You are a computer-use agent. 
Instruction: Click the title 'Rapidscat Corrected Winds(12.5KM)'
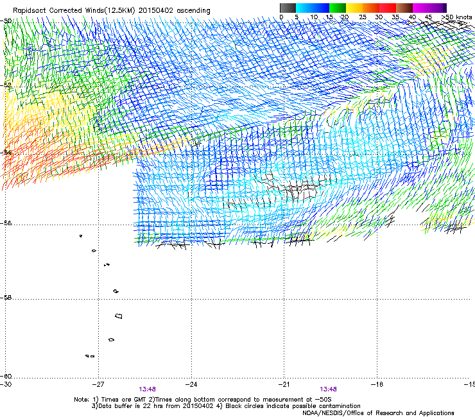(x=74, y=10)
